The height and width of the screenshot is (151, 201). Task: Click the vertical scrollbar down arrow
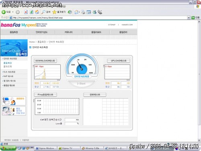pyautogui.click(x=199, y=140)
